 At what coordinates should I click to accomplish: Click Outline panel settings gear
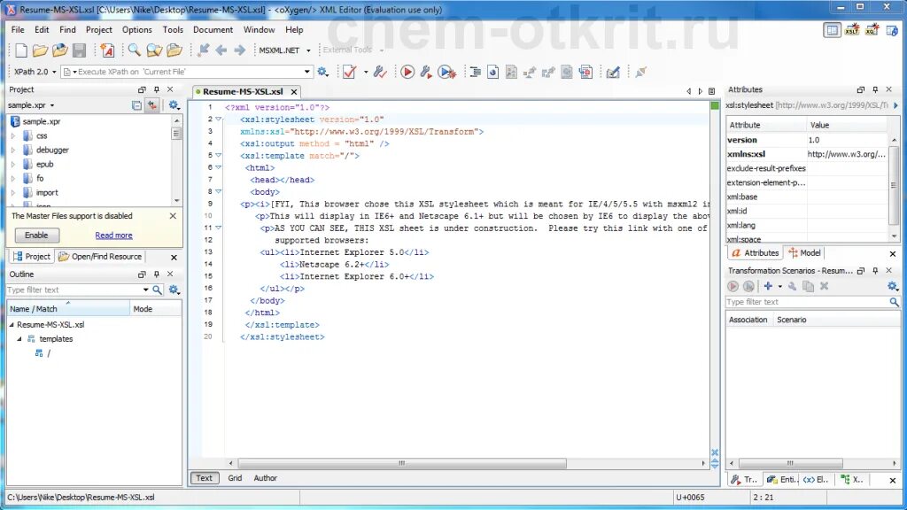coord(174,290)
